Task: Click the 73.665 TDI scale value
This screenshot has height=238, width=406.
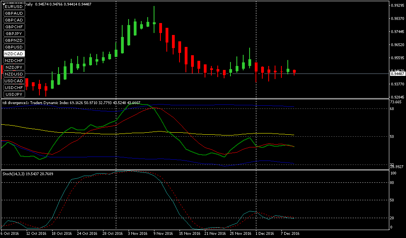Action: coord(396,102)
